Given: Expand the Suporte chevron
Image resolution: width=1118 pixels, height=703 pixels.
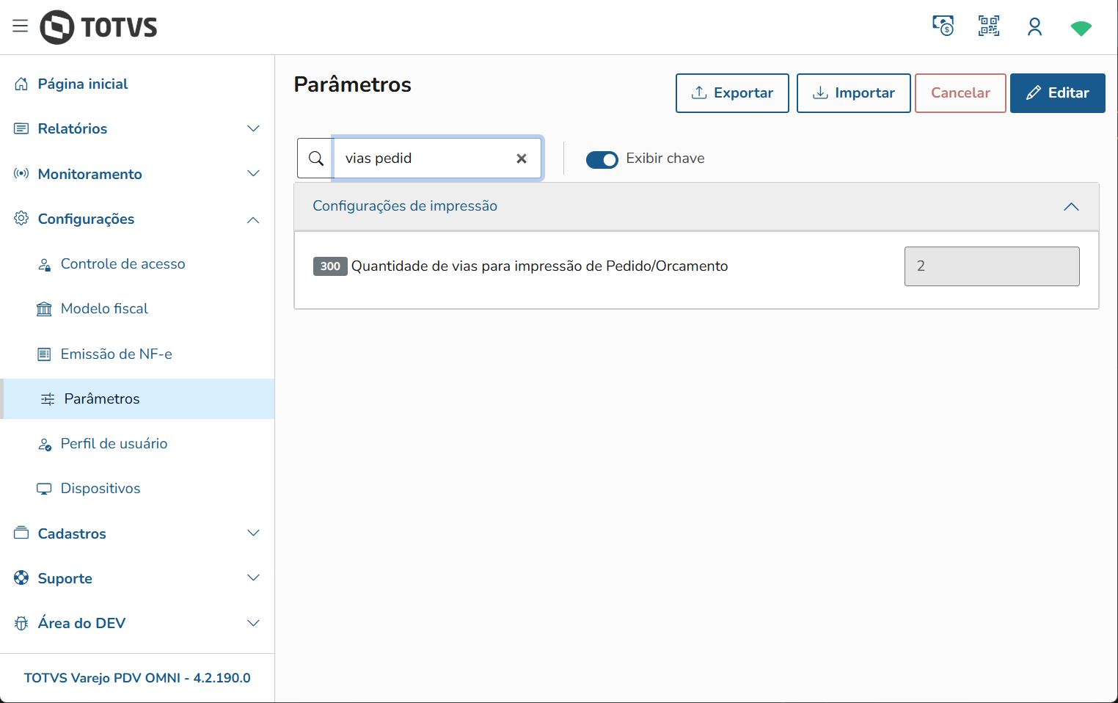Looking at the screenshot, I should [x=253, y=578].
